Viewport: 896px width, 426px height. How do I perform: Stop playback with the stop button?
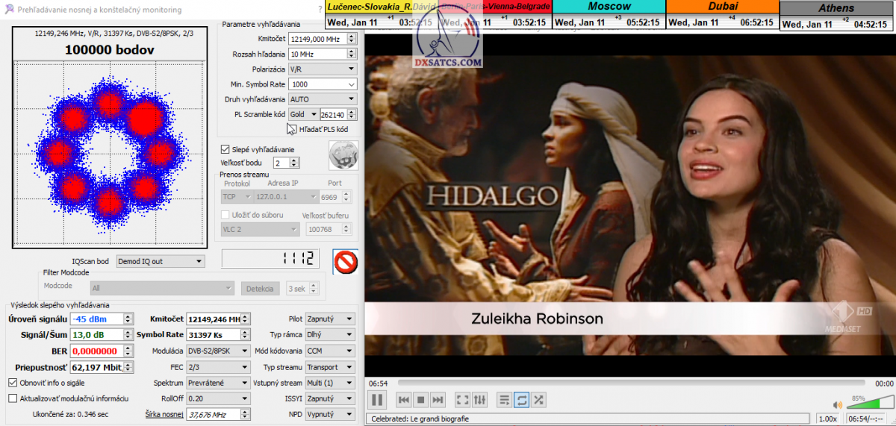point(420,400)
